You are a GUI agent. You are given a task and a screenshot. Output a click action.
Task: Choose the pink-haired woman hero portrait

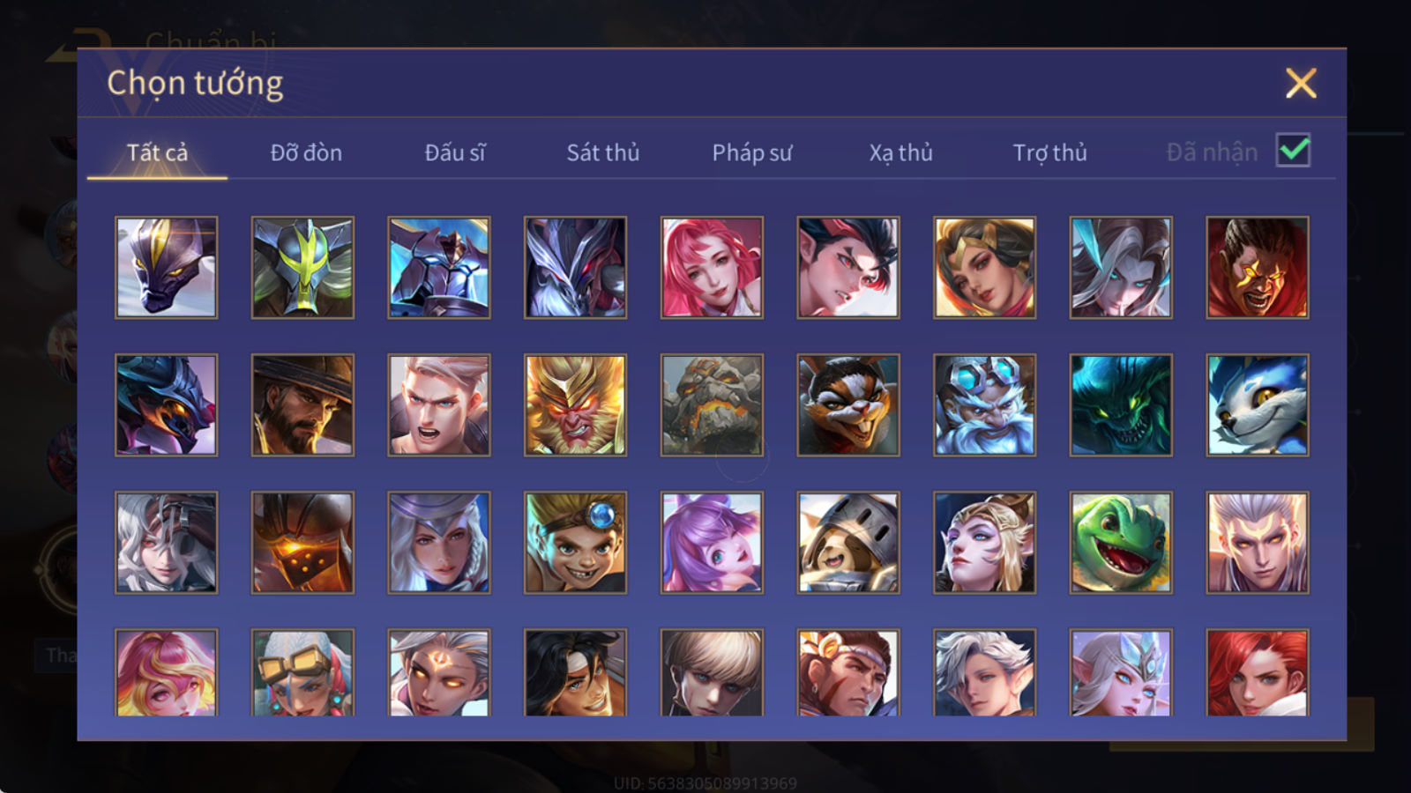tap(712, 267)
